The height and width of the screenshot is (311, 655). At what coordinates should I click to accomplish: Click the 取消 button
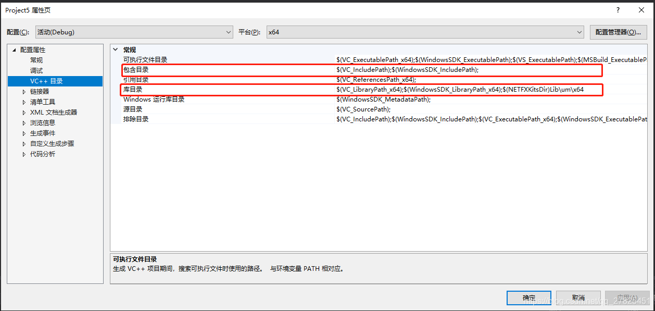tap(578, 297)
